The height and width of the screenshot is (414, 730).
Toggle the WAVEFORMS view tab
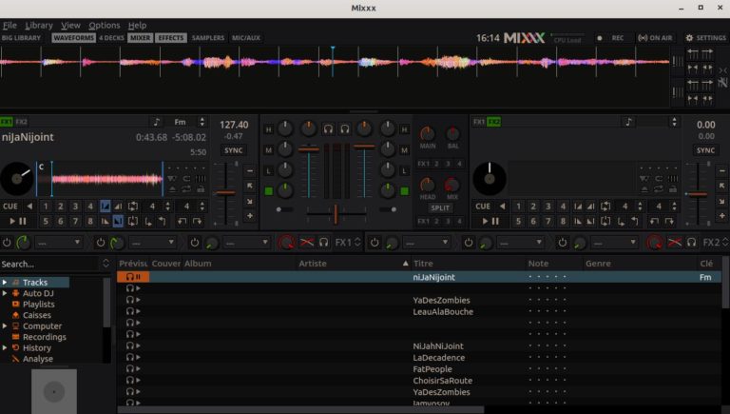73,38
